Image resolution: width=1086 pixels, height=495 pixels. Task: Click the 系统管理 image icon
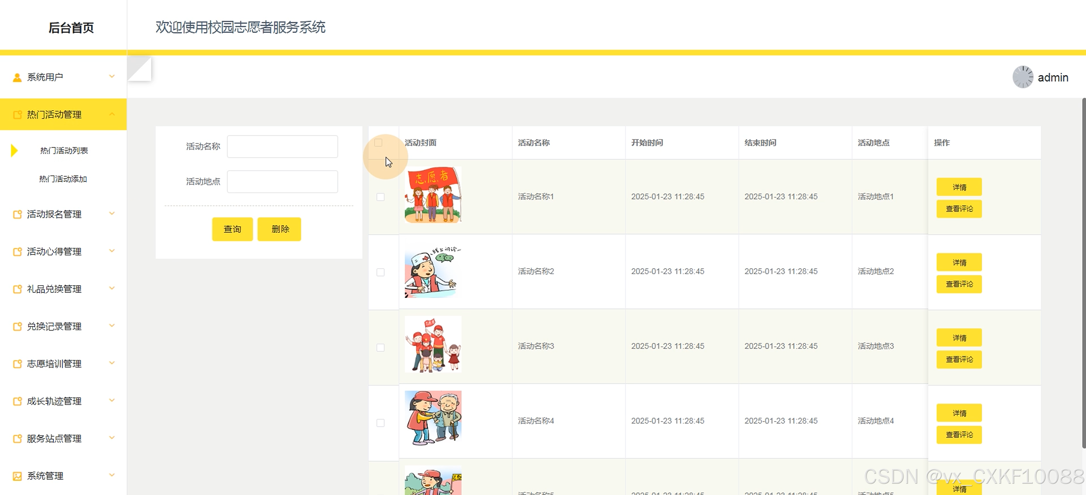tap(17, 476)
